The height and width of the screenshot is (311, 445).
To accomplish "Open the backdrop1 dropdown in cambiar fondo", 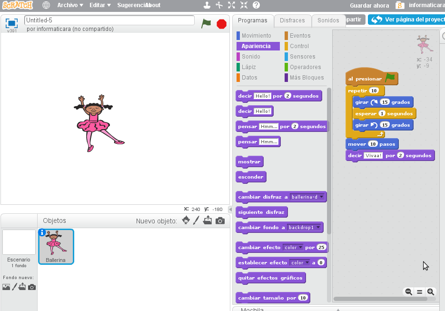I will pos(318,227).
